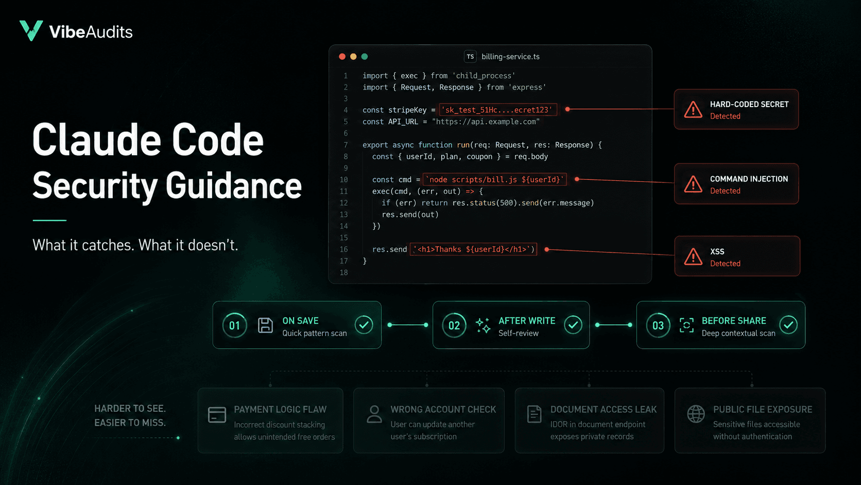Click the 01 step number circle
The width and height of the screenshot is (861, 485).
click(x=235, y=325)
